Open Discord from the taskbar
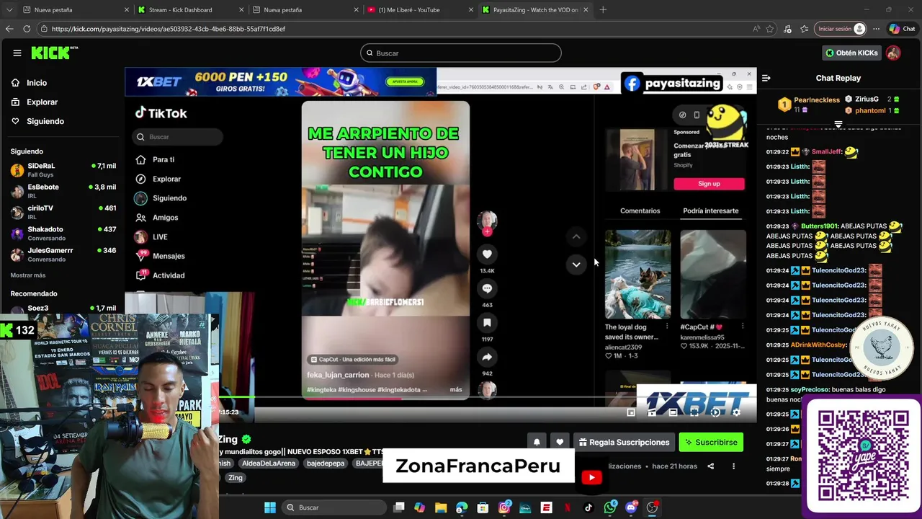The image size is (922, 519). click(631, 507)
